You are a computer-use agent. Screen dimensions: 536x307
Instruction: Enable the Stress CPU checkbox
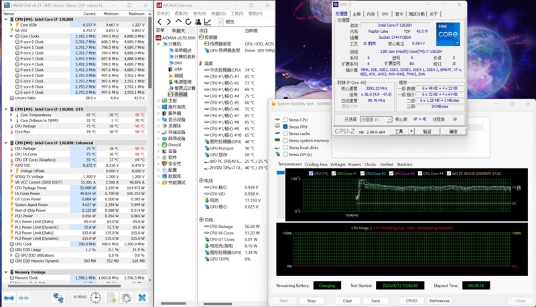(x=285, y=120)
